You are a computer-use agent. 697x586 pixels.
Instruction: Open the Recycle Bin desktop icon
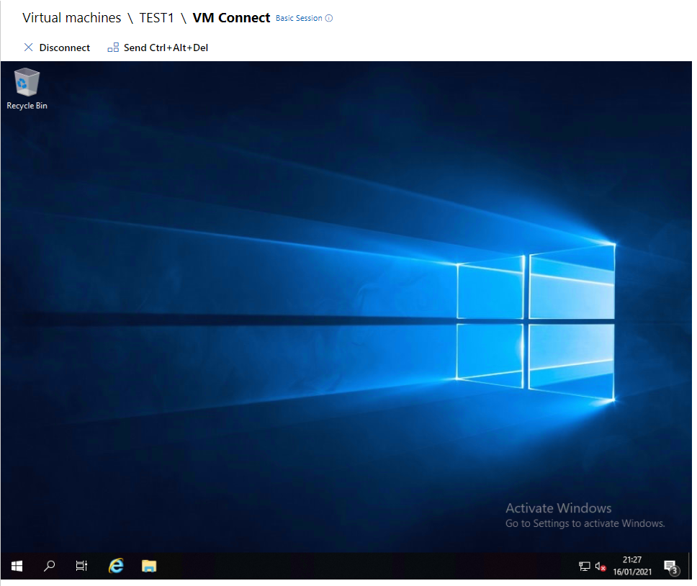coord(27,83)
